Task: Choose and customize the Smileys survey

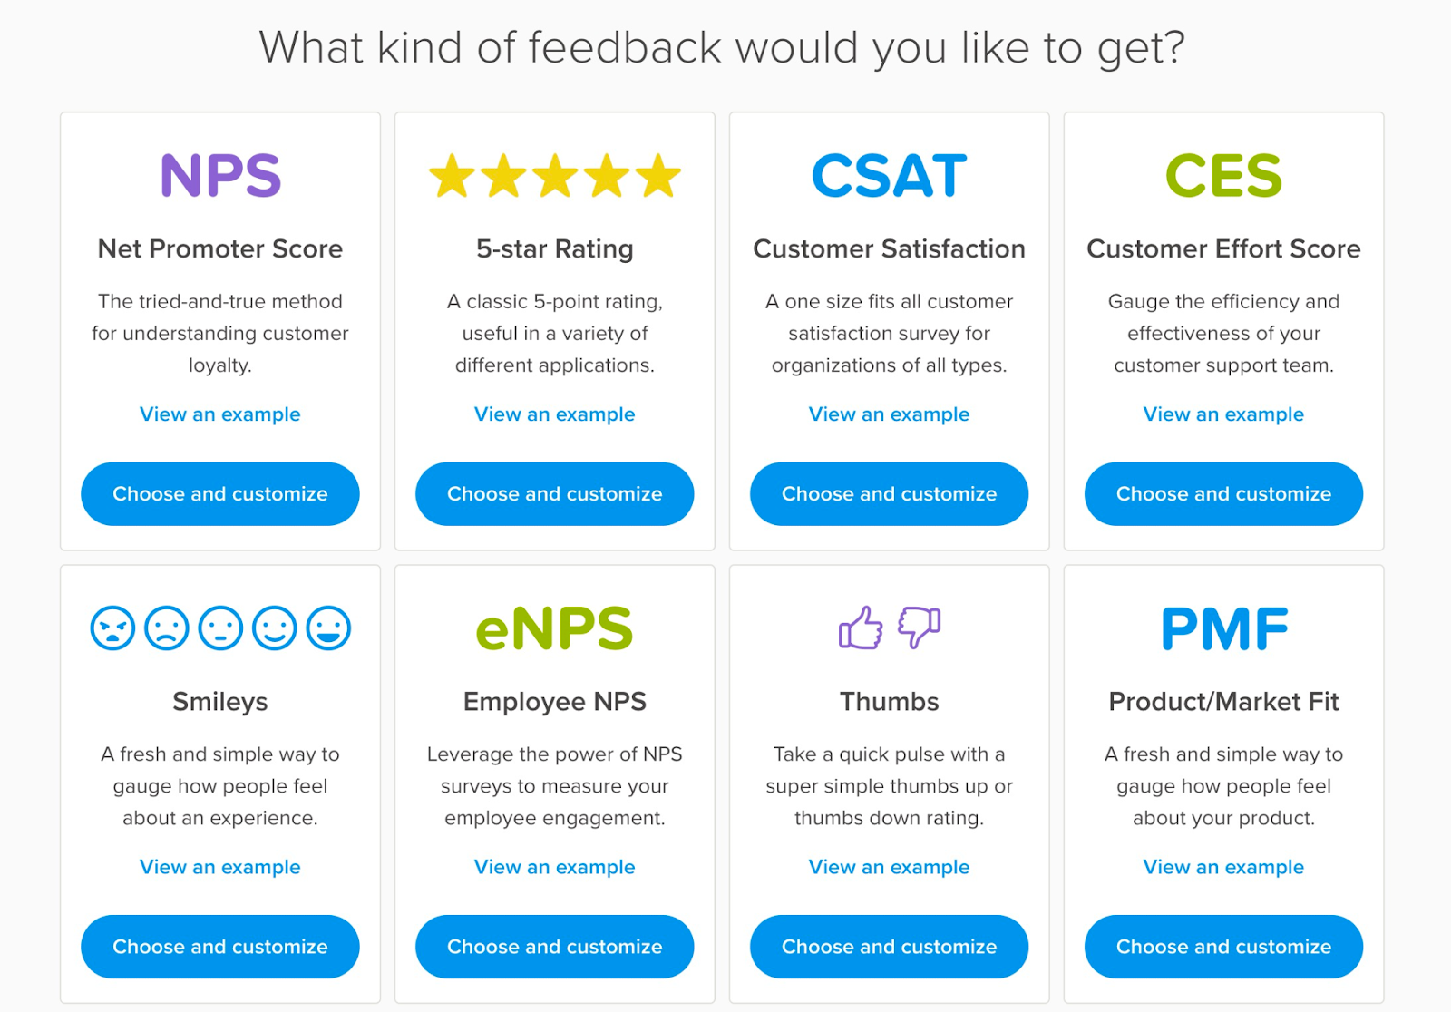Action: coord(220,947)
